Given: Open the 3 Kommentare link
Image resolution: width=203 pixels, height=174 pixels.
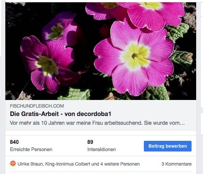Looking at the screenshot, I should coord(176,164).
